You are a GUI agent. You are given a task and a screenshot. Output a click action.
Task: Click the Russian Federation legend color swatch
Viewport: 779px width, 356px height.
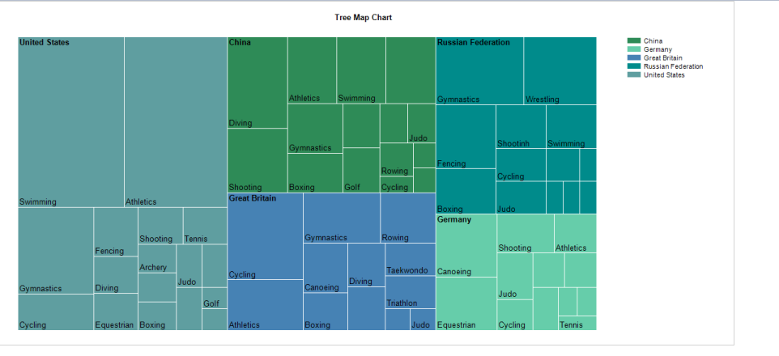tap(634, 66)
